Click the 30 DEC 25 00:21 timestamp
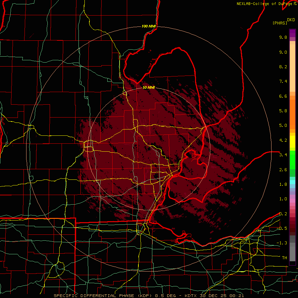This screenshot has width=298, height=298. tap(222, 296)
